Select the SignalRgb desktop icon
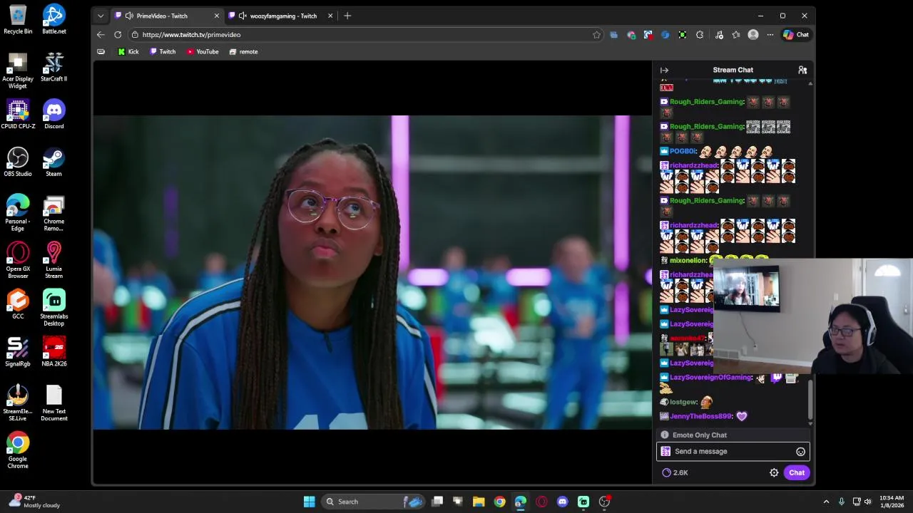The image size is (913, 513). 18,352
